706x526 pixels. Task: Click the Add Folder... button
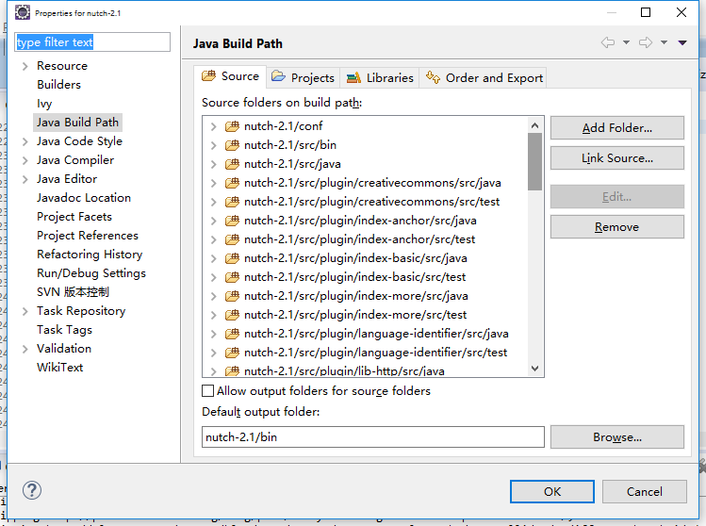tap(616, 128)
